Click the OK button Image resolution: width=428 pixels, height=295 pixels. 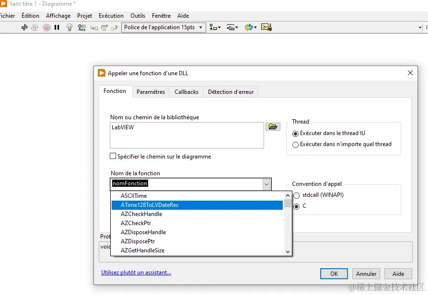334,274
